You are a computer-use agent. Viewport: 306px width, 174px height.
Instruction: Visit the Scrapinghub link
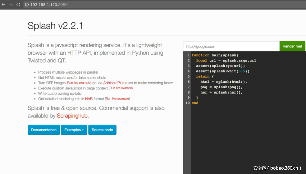coord(72,116)
